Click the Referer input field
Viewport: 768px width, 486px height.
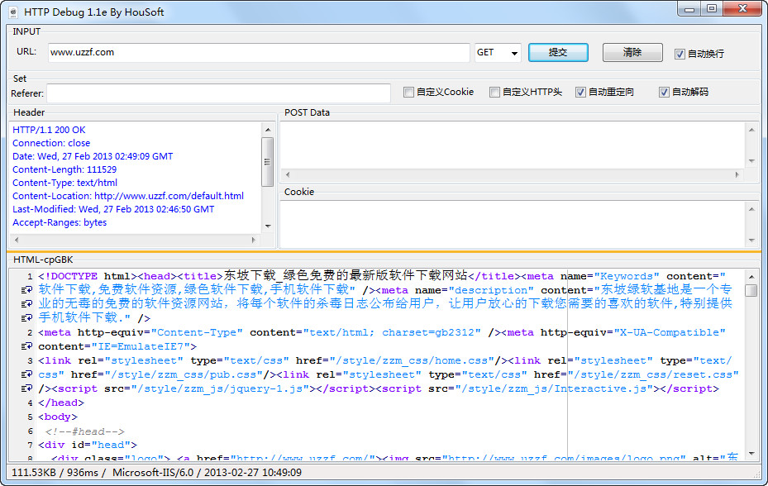[218, 93]
